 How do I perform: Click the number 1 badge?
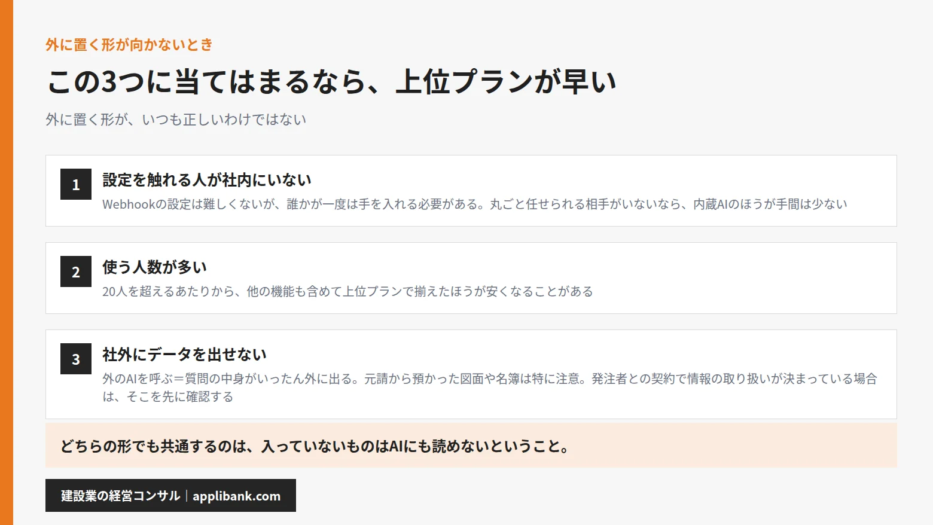click(x=76, y=184)
